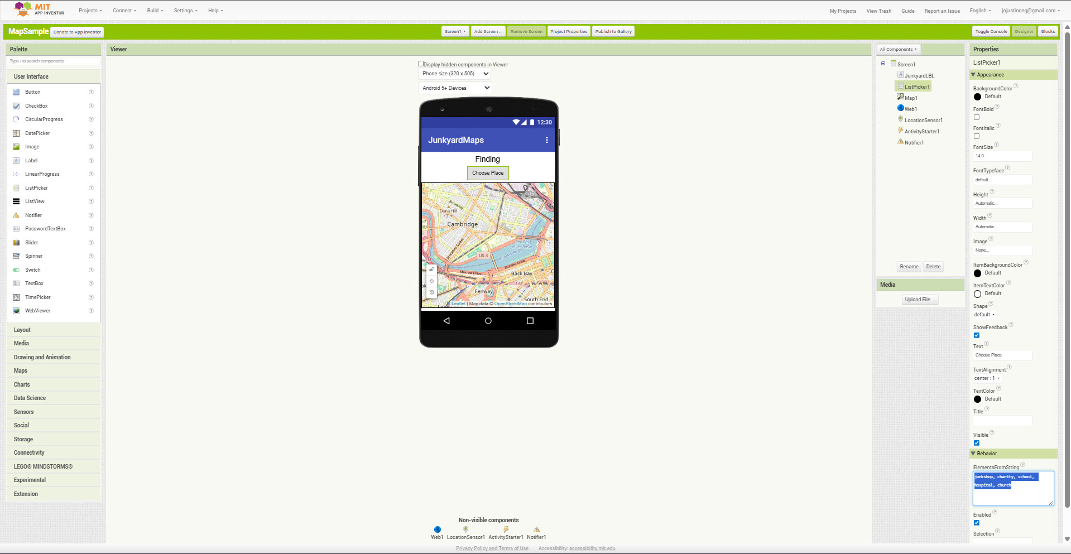This screenshot has height=554, width=1071.
Task: Open the Build menu
Action: pyautogui.click(x=155, y=11)
